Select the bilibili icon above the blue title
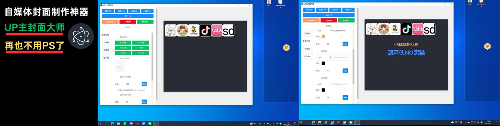 coord(418,29)
